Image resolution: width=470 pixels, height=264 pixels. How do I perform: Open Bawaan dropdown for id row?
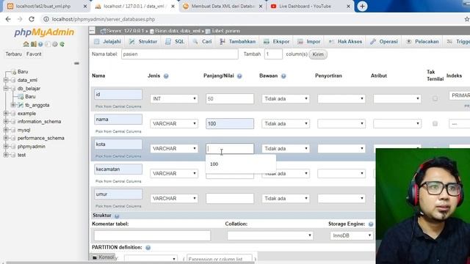pos(286,98)
